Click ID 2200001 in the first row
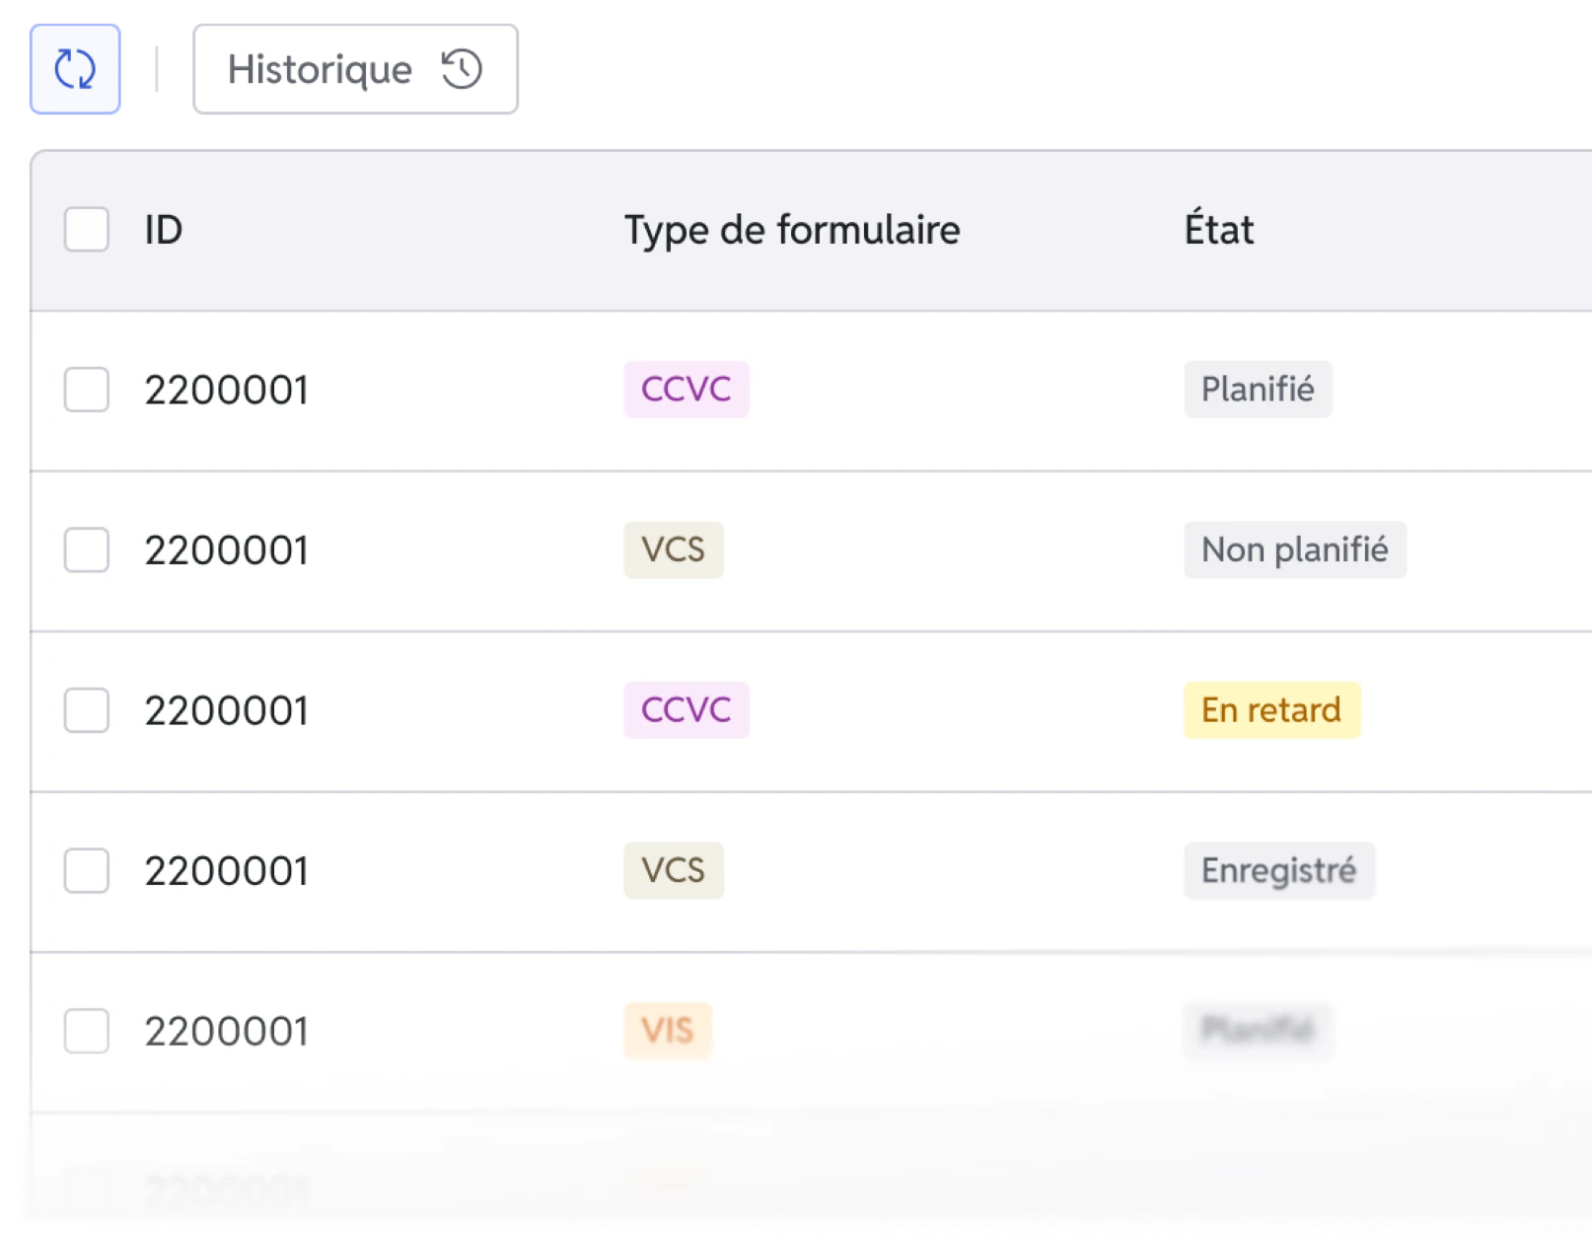The image size is (1592, 1243). [x=227, y=390]
